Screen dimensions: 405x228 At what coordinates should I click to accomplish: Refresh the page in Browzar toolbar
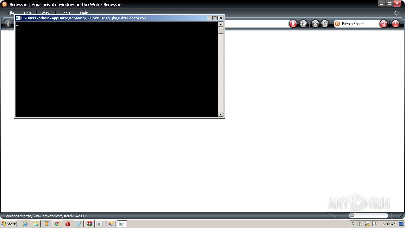(x=325, y=24)
